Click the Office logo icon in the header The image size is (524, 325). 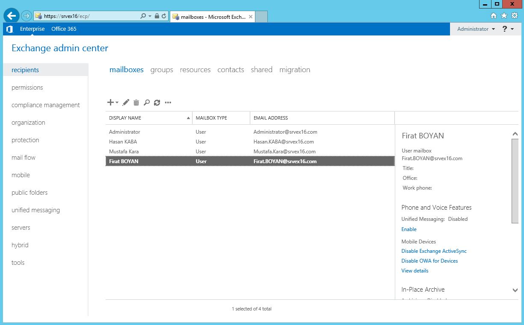tap(9, 29)
